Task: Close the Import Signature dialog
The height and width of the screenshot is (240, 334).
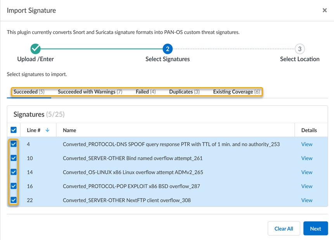Action: [325, 10]
